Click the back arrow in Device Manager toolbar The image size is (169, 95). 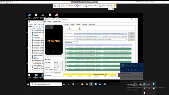coord(29,26)
